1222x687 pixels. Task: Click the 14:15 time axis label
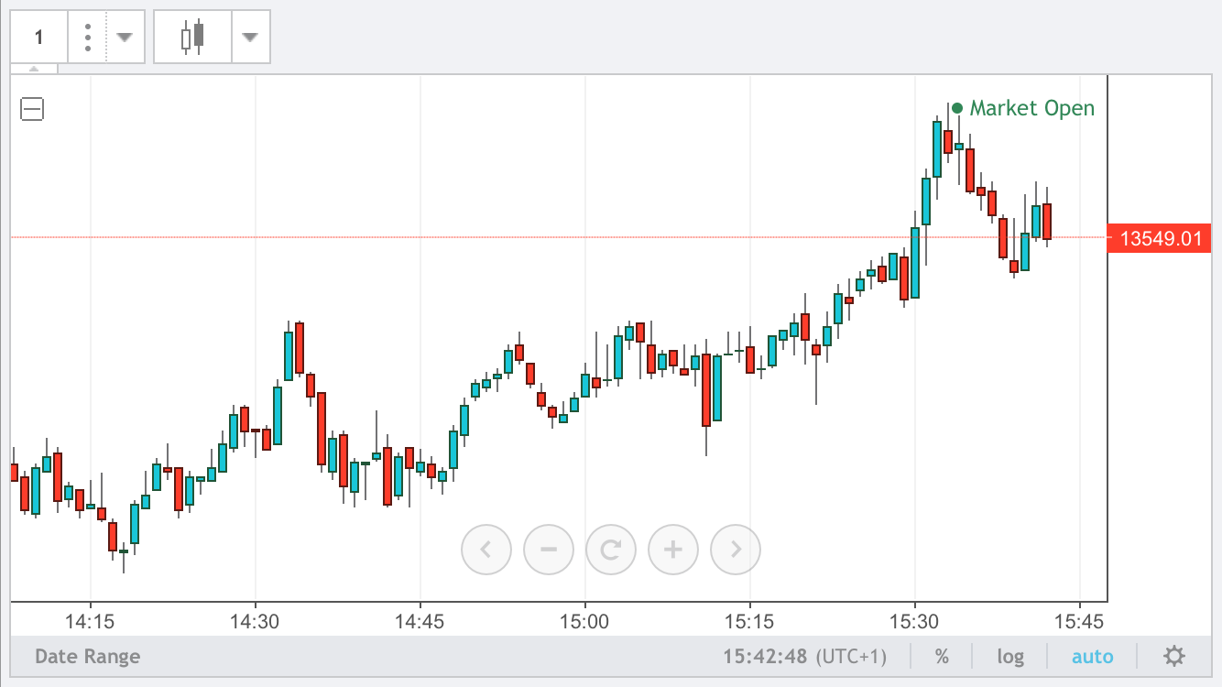point(90,621)
